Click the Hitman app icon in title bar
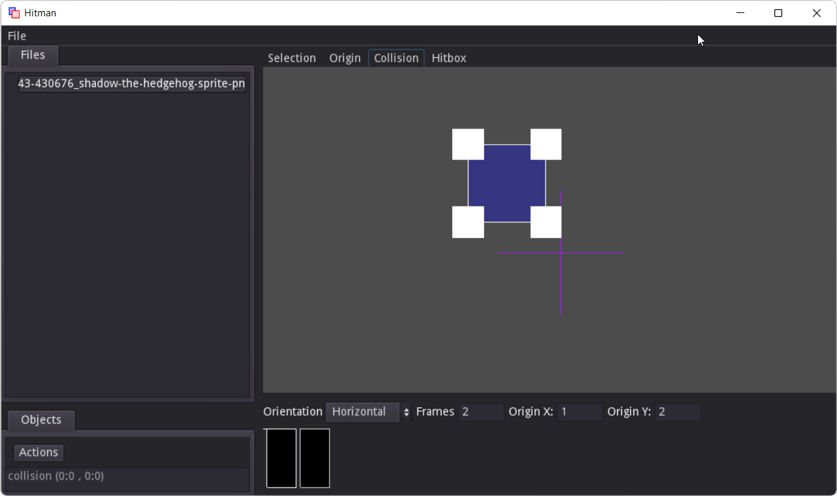Screen dimensions: 837x496 click(x=14, y=13)
